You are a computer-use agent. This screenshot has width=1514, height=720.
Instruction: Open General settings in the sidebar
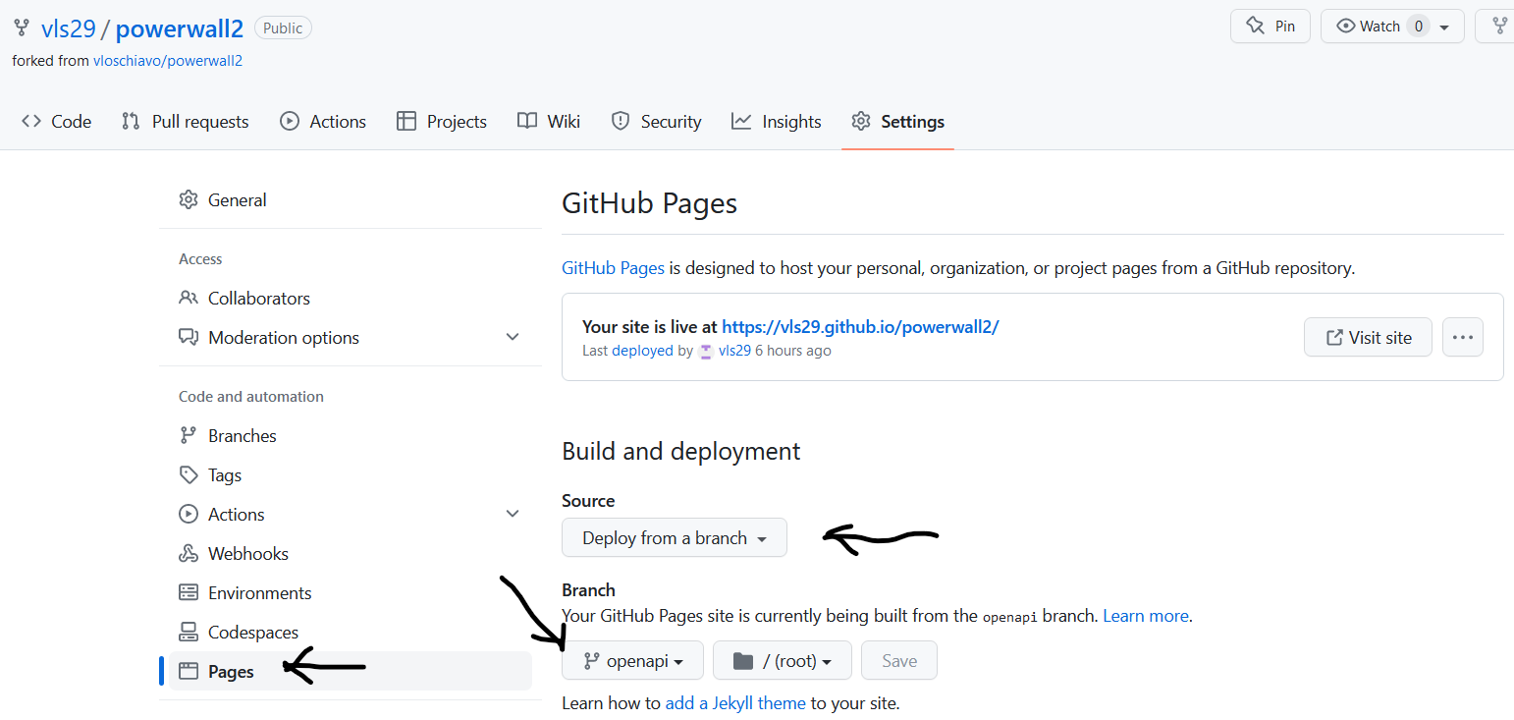350,200
